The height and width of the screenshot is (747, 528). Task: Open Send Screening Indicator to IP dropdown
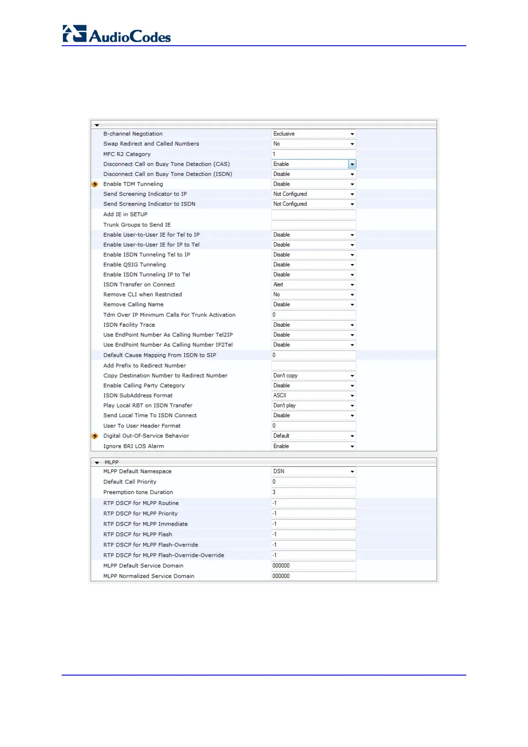click(313, 194)
